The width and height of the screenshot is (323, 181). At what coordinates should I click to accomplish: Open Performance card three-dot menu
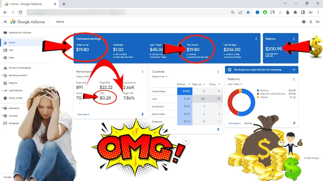click(143, 72)
